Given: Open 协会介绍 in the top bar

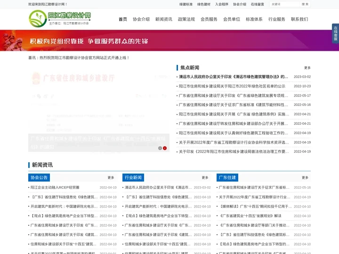Looking at the screenshot, I should (240, 4).
